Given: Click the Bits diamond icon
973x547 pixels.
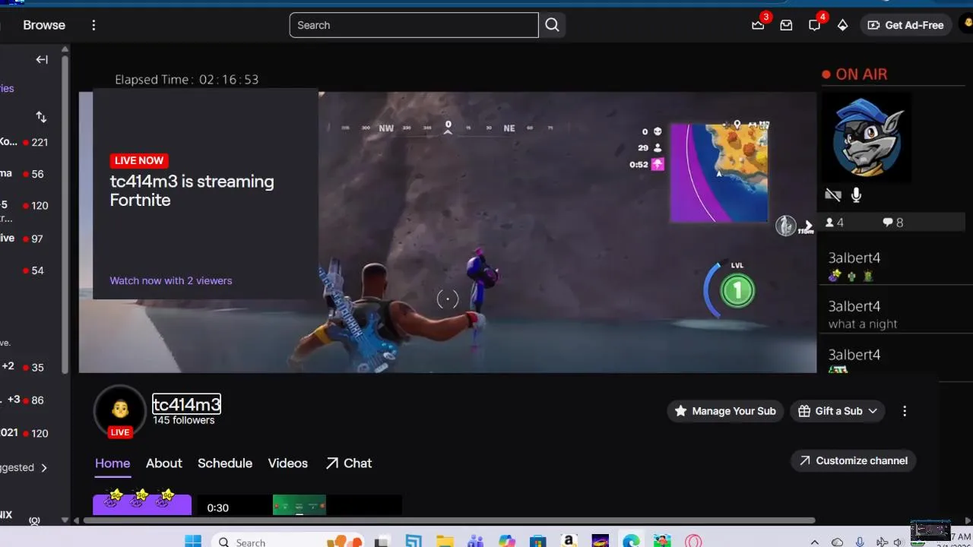Looking at the screenshot, I should coord(842,25).
